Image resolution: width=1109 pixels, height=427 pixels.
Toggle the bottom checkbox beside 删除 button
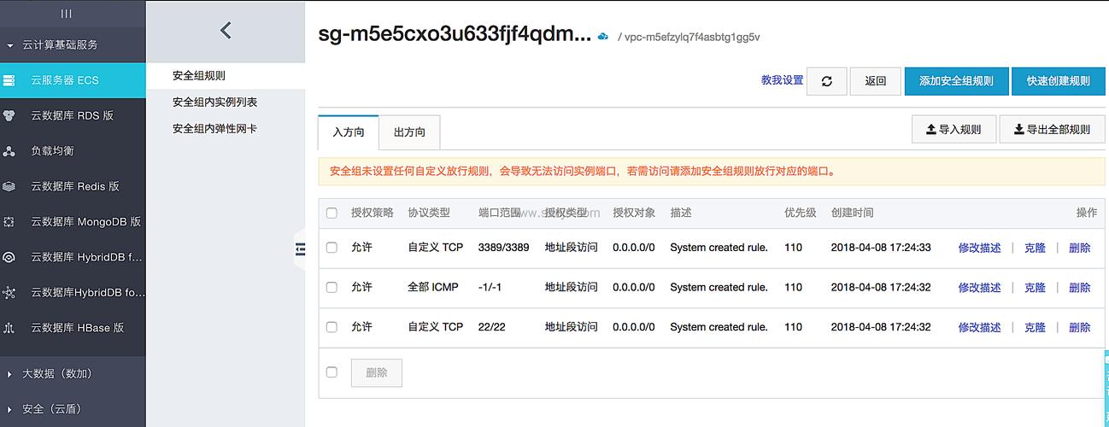pyautogui.click(x=332, y=372)
